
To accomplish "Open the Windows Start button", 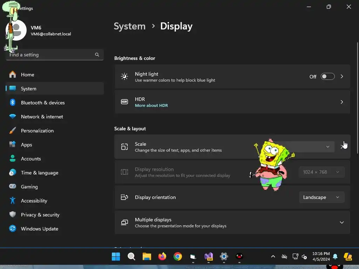I will click(x=116, y=256).
